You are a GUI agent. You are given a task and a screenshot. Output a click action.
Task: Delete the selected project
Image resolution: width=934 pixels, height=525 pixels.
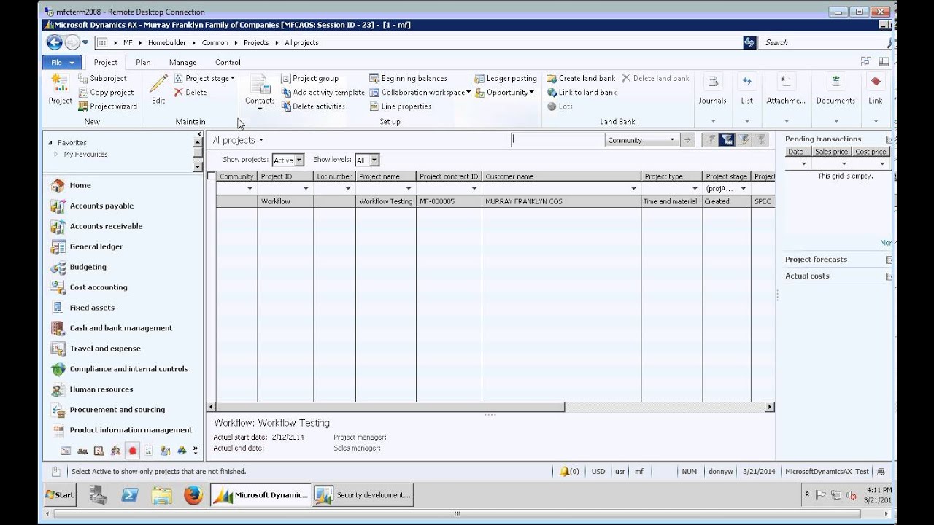(x=190, y=92)
